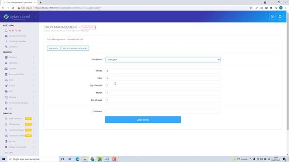Click the Conectar link icon
The height and width of the screenshot is (162, 289).
click(6, 47)
